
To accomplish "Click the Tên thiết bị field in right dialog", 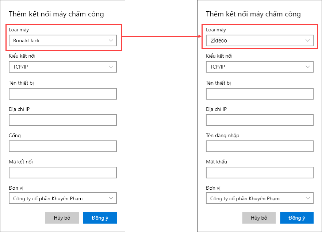I will click(260, 94).
